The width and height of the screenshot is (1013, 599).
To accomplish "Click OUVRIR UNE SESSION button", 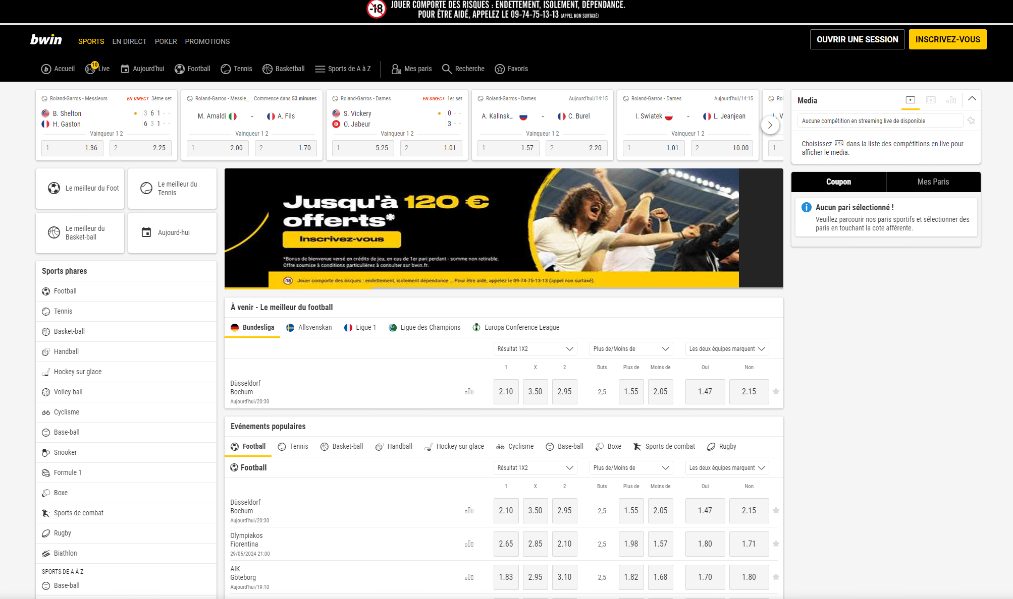I will coord(857,39).
